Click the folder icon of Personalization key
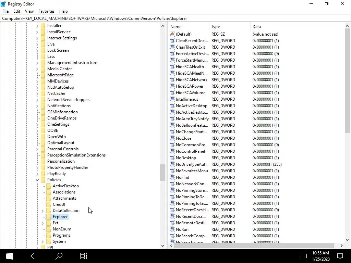Image resolution: width=351 pixels, height=263 pixels. (43, 161)
